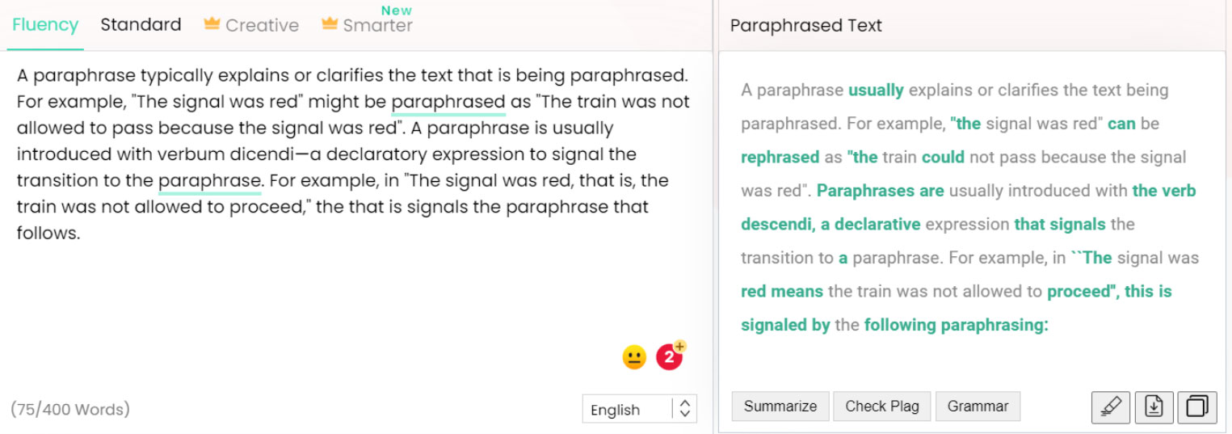Click the Check Plag button
This screenshot has height=434, width=1232.
pos(881,407)
